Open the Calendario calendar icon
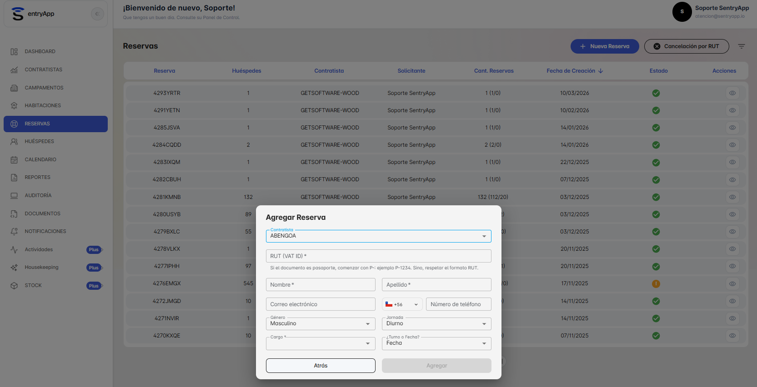Screen dimensions: 757x387 [x=14, y=159]
